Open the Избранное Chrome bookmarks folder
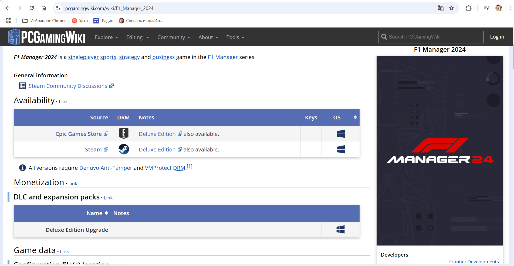514x266 pixels. [45, 21]
